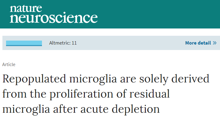
Task: Click the title line "from the proliferation of residual"
Action: (86, 94)
